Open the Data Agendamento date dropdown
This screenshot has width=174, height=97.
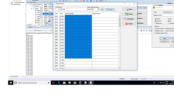98,9
